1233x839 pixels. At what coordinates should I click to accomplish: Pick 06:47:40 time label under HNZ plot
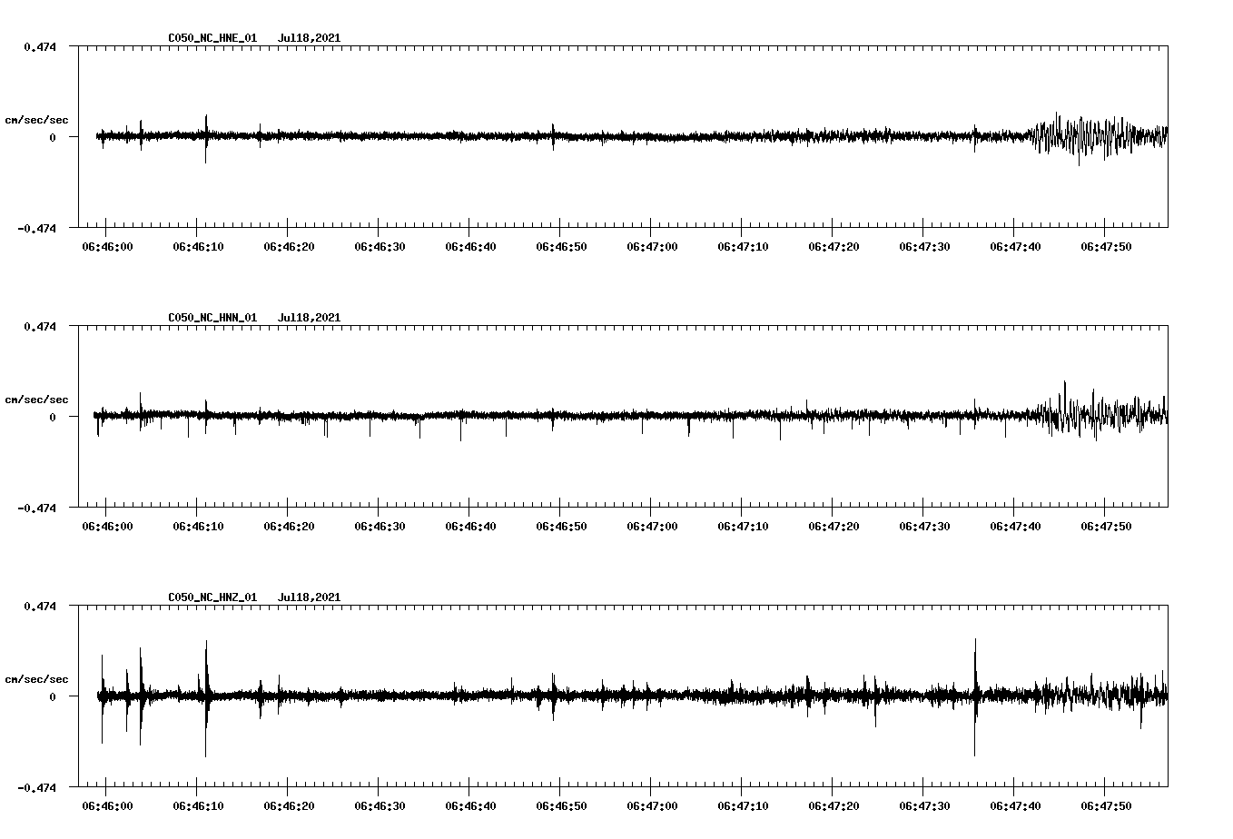tap(1015, 806)
